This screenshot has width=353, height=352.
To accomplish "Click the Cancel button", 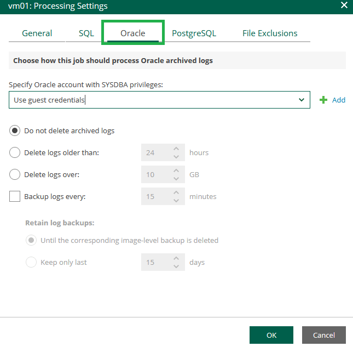I will [324, 335].
